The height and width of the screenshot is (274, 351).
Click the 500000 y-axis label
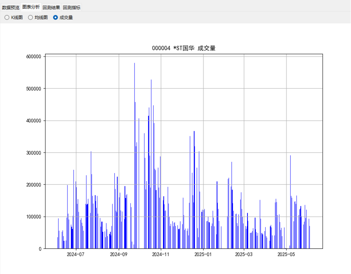[x=34, y=89]
